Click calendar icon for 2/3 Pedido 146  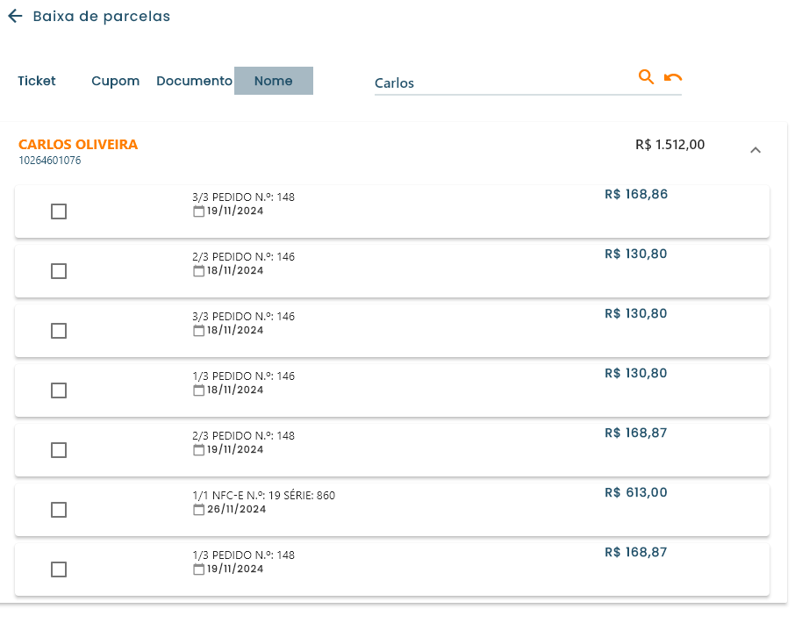pyautogui.click(x=198, y=270)
